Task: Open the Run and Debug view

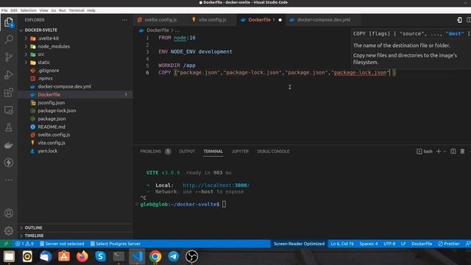Action: point(9,75)
